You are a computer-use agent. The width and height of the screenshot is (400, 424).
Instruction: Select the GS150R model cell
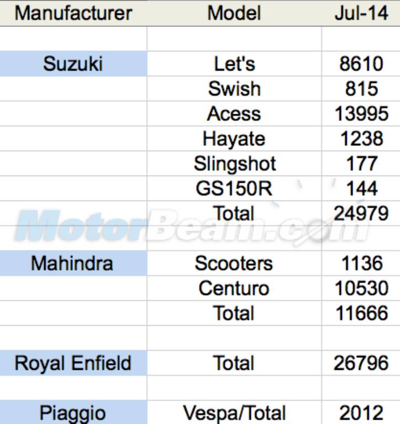[234, 188]
